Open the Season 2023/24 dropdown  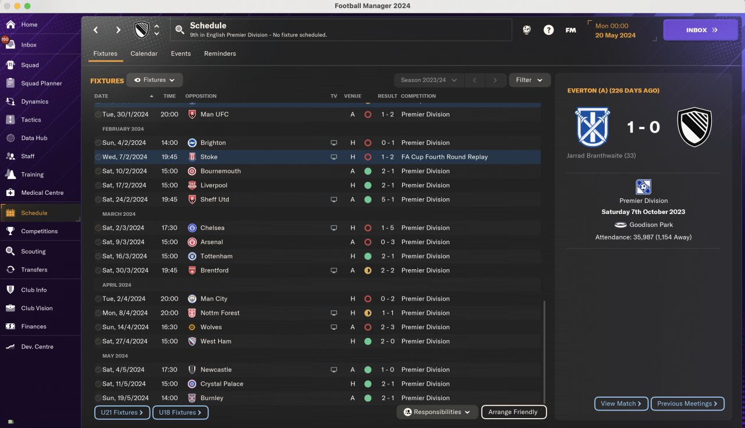click(430, 80)
